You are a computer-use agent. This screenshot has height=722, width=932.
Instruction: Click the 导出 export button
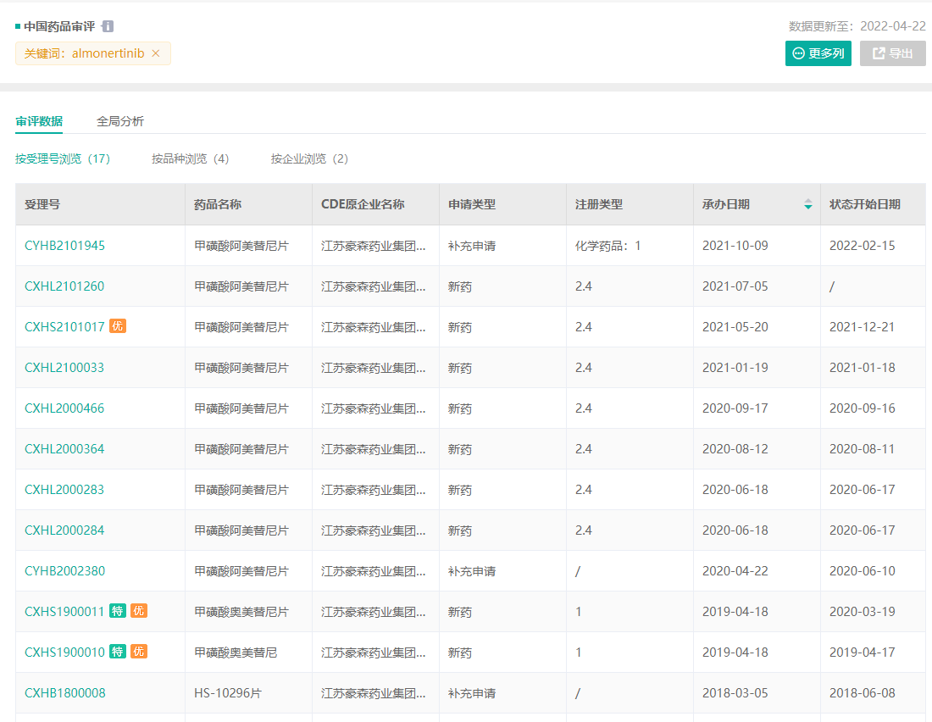(892, 53)
